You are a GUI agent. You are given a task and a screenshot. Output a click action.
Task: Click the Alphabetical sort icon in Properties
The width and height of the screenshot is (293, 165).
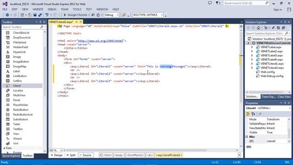253,114
